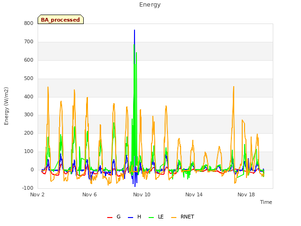Screen dimensions: 301x226
Task: Click the -100 y-axis tick label
Action: pyautogui.click(x=28, y=188)
